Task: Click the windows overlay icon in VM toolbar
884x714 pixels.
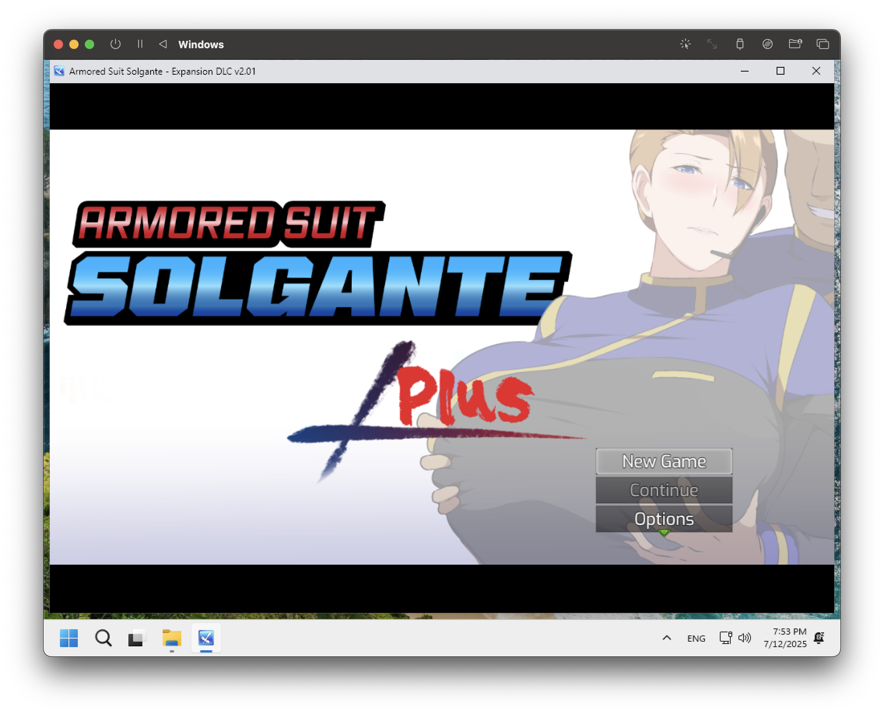Action: [x=823, y=44]
